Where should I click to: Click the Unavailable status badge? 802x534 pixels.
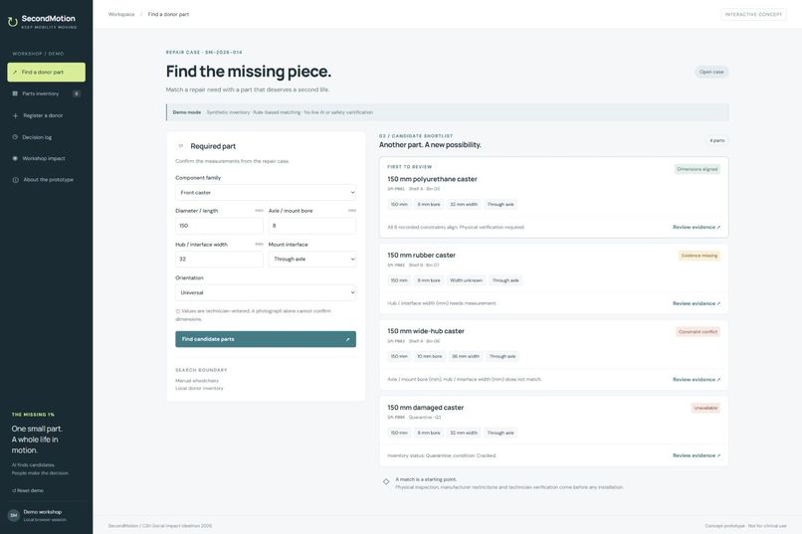[705, 408]
